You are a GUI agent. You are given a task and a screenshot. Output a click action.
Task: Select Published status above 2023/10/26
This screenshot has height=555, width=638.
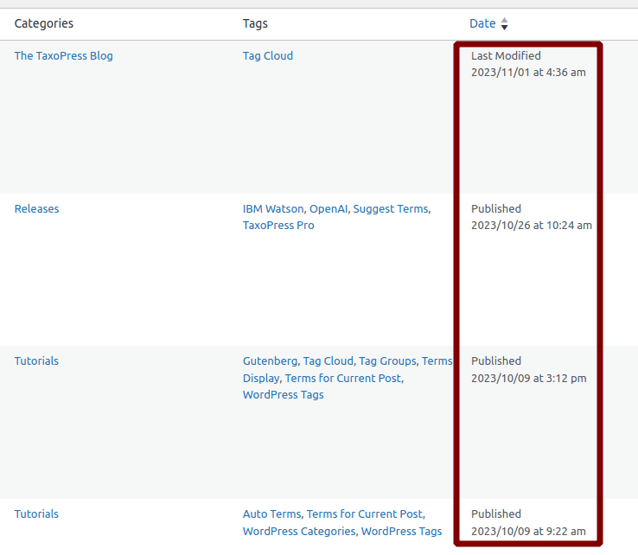click(x=496, y=208)
